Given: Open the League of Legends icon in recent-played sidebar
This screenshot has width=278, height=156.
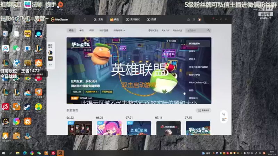Looking at the screenshot, I should click(50, 53).
